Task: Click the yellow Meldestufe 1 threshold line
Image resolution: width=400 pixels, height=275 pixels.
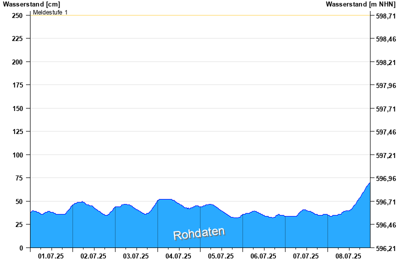Action: coord(200,15)
